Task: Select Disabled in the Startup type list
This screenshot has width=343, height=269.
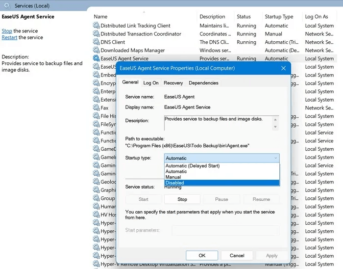Action: 175,183
